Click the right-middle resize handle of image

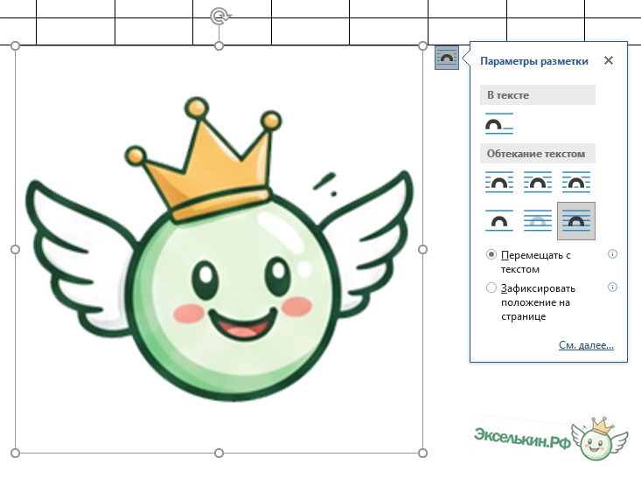tap(423, 249)
